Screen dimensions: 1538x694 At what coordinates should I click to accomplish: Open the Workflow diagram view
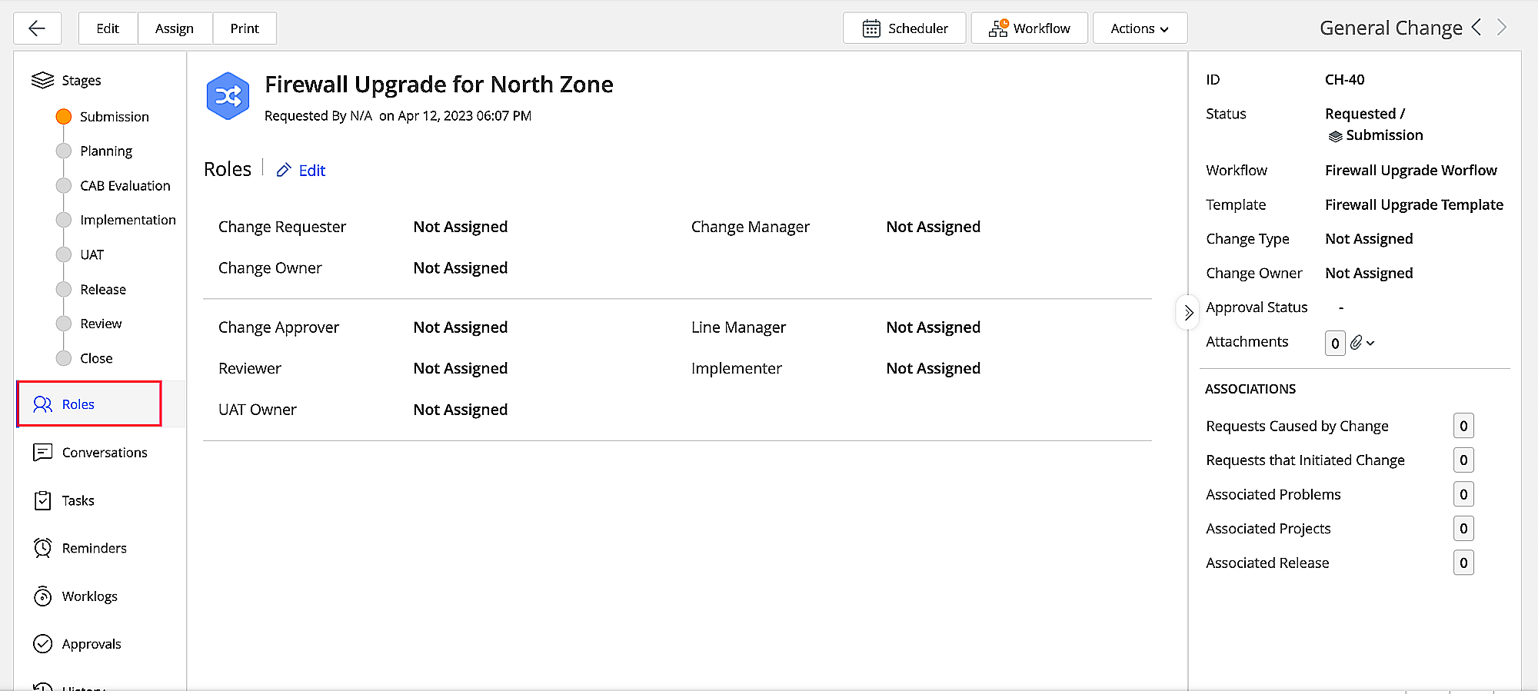click(x=1029, y=28)
